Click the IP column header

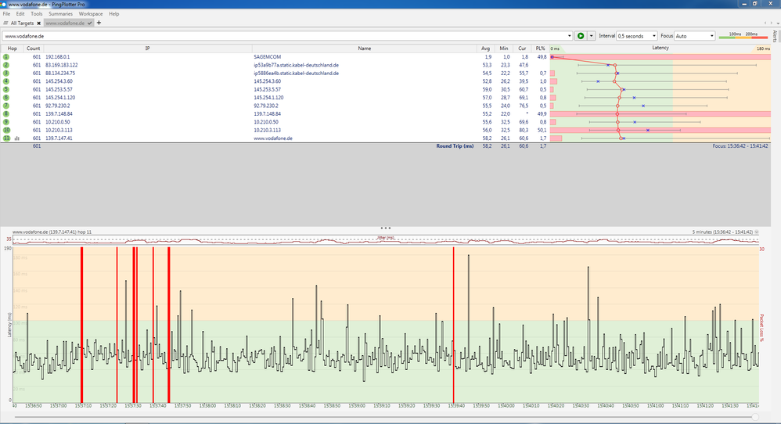click(x=147, y=49)
